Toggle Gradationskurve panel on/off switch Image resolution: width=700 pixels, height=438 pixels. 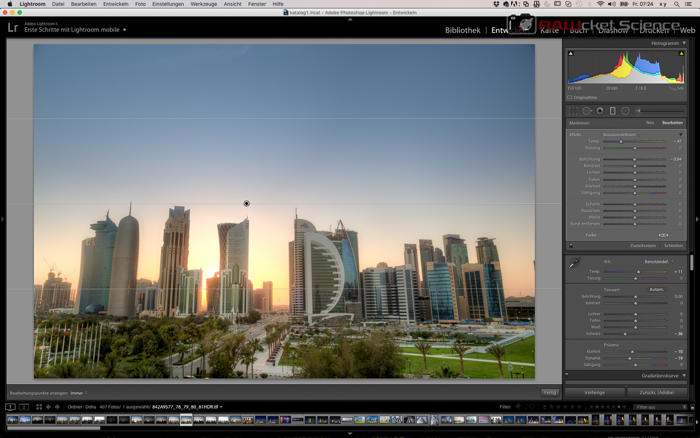(567, 376)
